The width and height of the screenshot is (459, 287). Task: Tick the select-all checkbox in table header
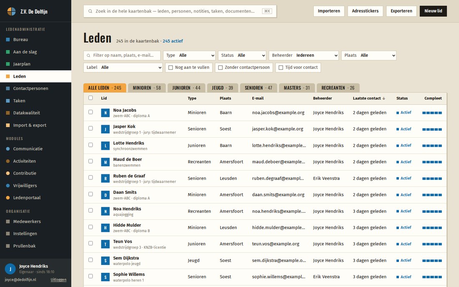pyautogui.click(x=91, y=98)
